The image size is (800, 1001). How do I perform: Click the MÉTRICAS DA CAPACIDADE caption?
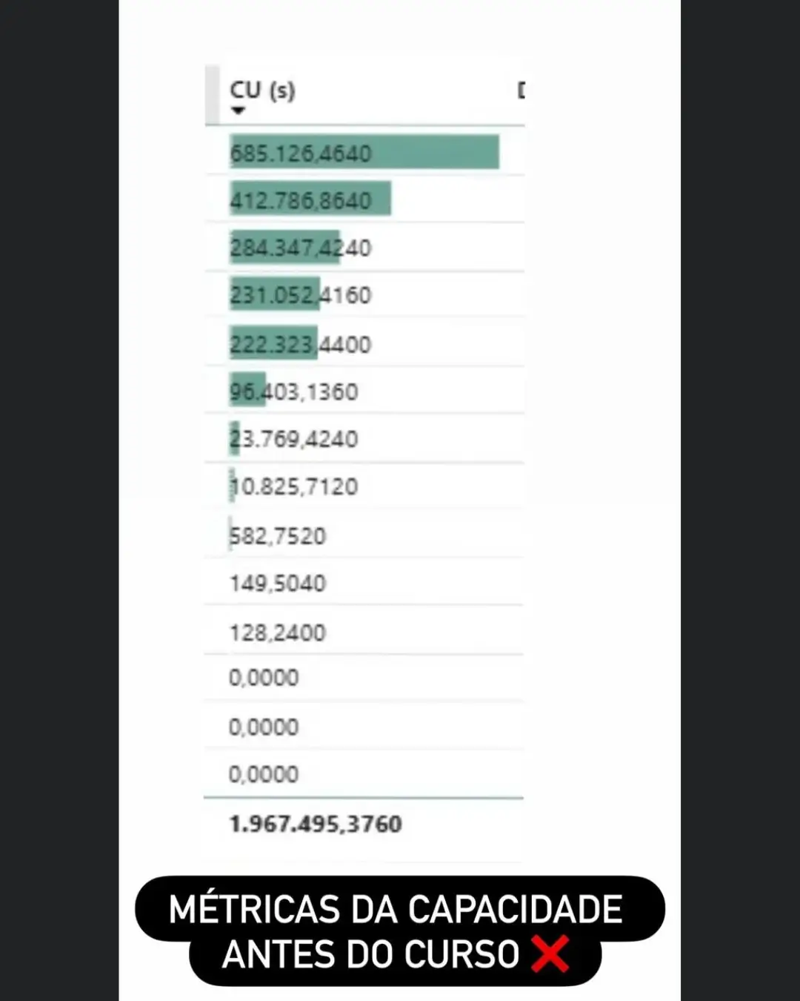pyautogui.click(x=396, y=909)
